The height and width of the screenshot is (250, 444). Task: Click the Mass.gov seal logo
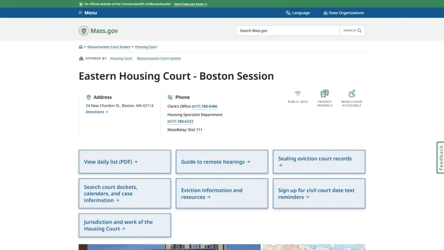click(83, 31)
